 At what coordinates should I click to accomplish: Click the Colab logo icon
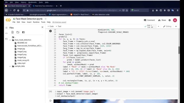8,20
